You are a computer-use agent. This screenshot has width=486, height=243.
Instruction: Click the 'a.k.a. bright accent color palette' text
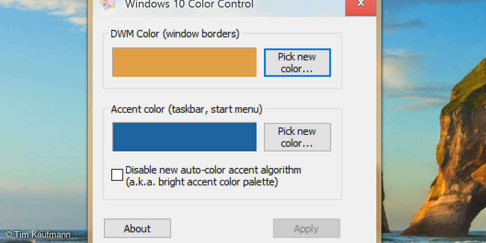click(x=202, y=182)
